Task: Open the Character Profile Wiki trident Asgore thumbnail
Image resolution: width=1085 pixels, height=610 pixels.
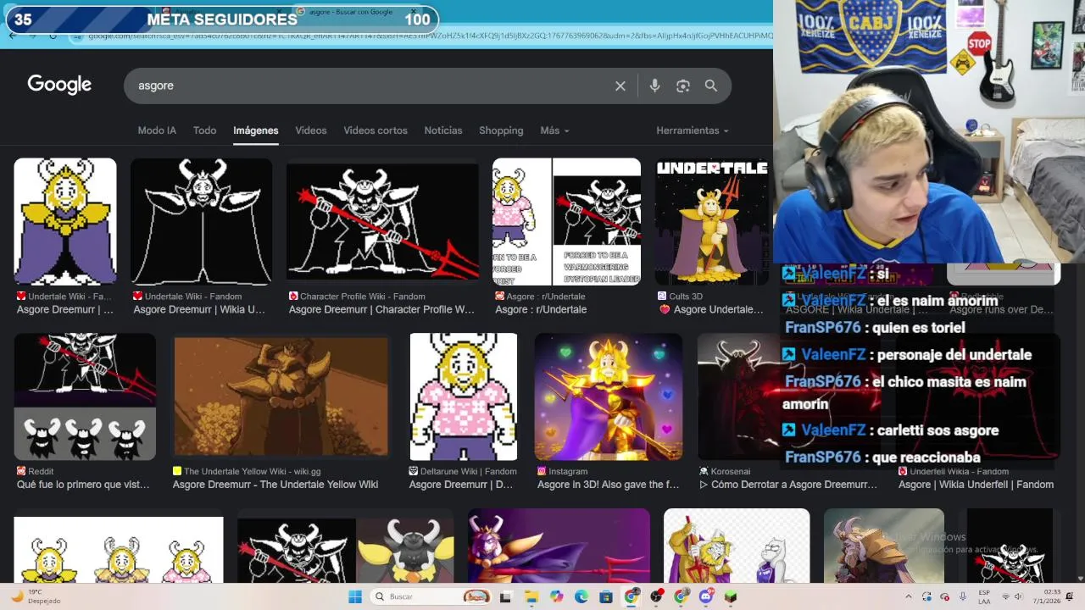Action: [x=382, y=221]
